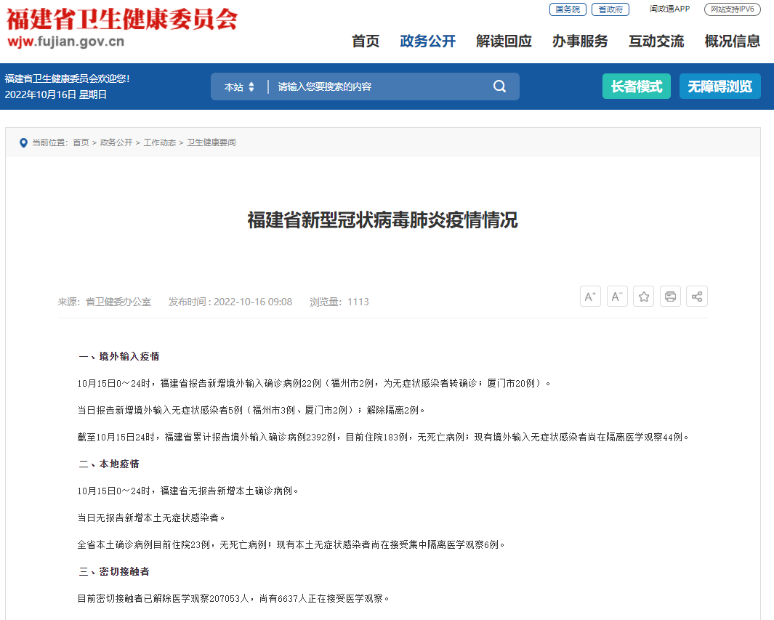Print the article using the printer icon

670,297
